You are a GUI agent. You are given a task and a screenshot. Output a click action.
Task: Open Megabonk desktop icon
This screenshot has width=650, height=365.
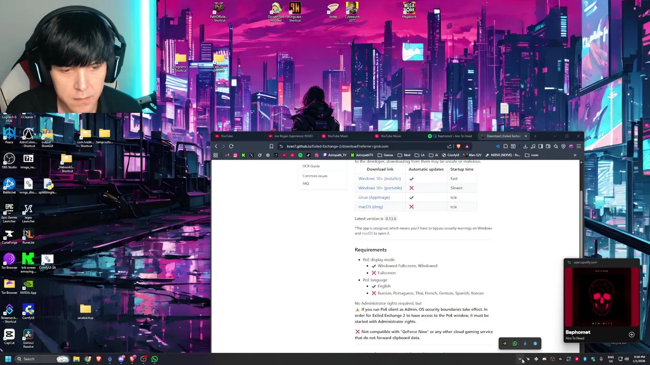(x=409, y=10)
